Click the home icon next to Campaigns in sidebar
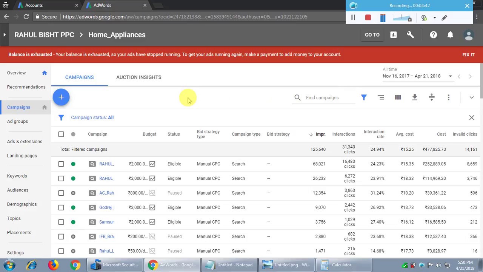The height and width of the screenshot is (272, 483). 45,107
